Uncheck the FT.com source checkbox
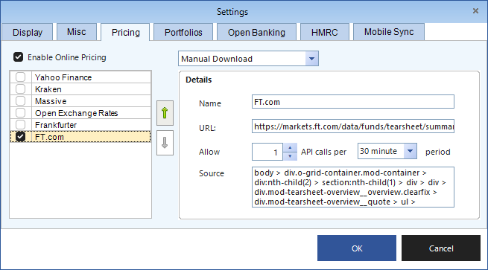This screenshot has width=488, height=270. point(21,137)
